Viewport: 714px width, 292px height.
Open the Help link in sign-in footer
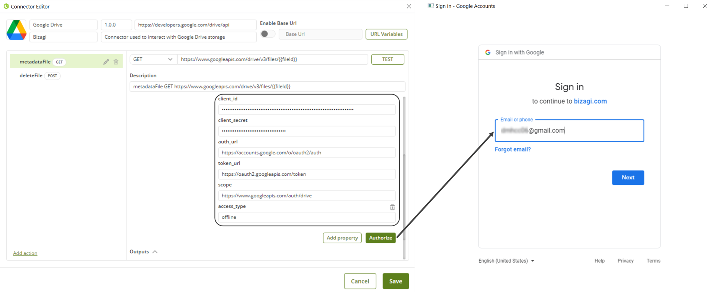click(x=599, y=261)
